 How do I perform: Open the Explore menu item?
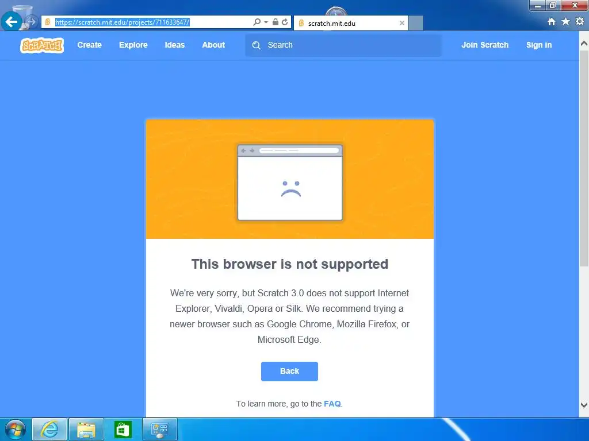click(x=133, y=45)
